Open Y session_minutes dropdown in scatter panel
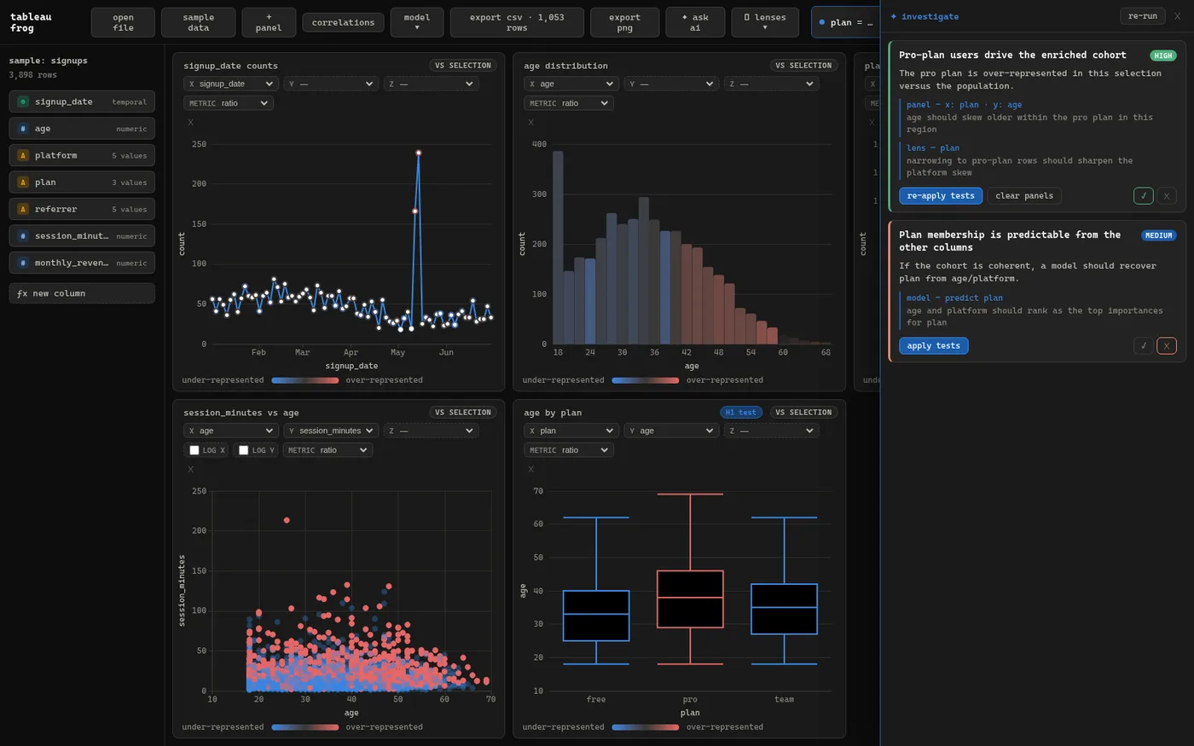The width and height of the screenshot is (1194, 746). (331, 431)
